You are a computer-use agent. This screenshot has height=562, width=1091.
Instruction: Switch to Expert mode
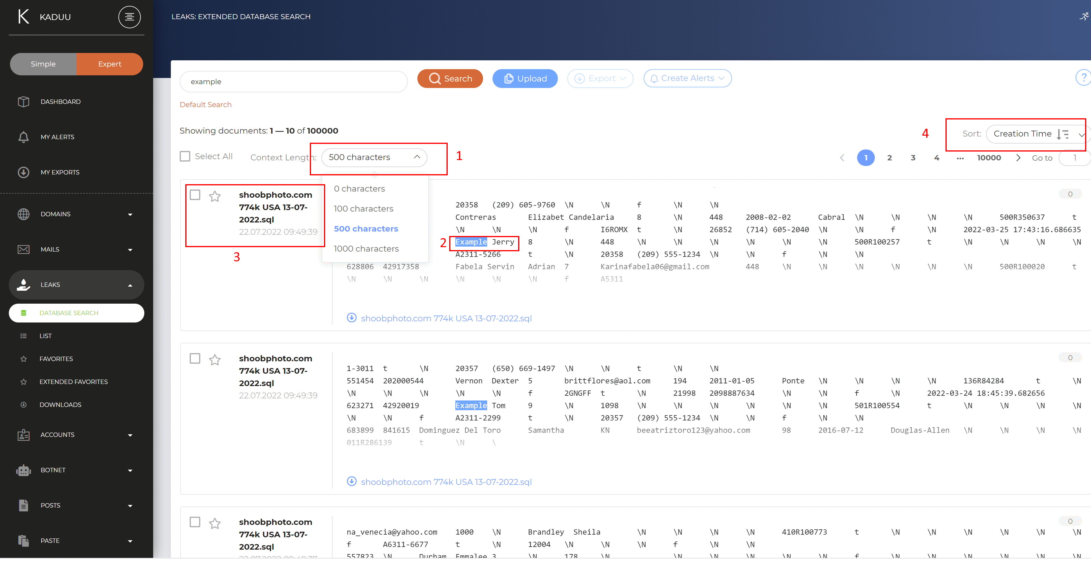point(110,64)
